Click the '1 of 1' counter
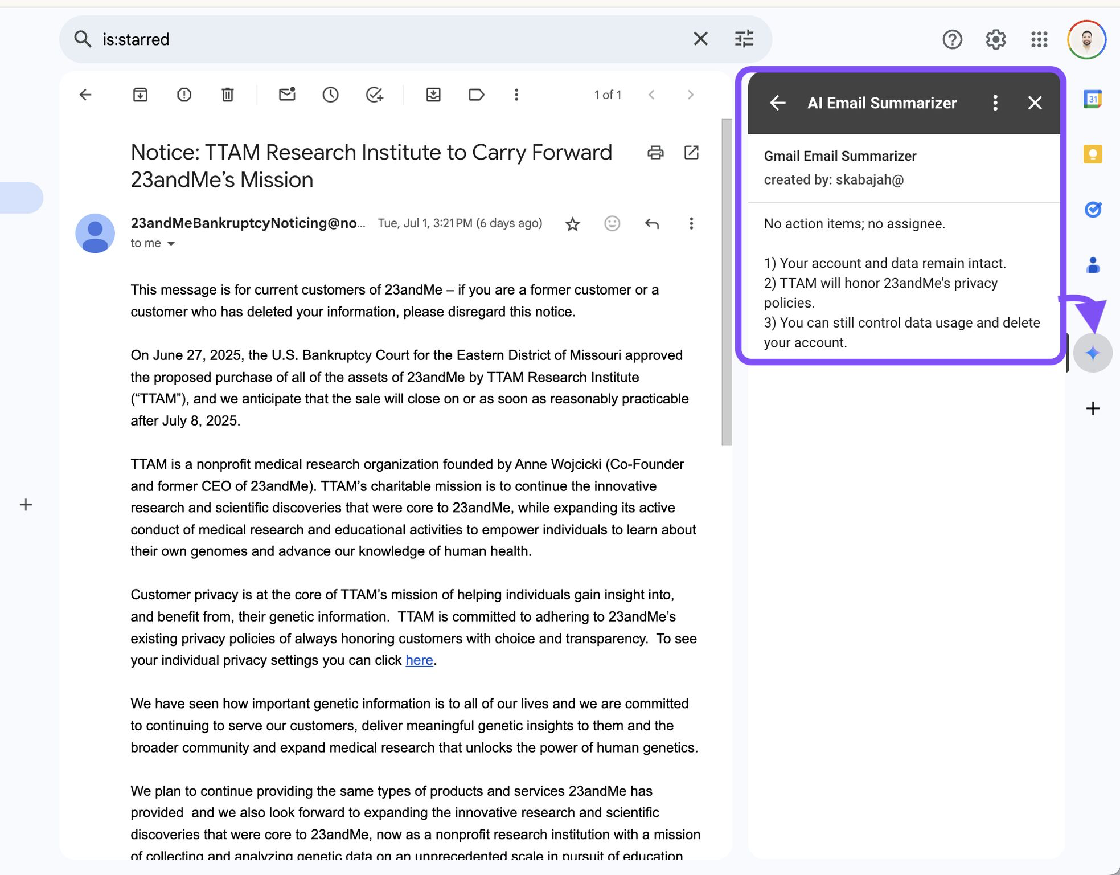The image size is (1120, 875). [608, 95]
